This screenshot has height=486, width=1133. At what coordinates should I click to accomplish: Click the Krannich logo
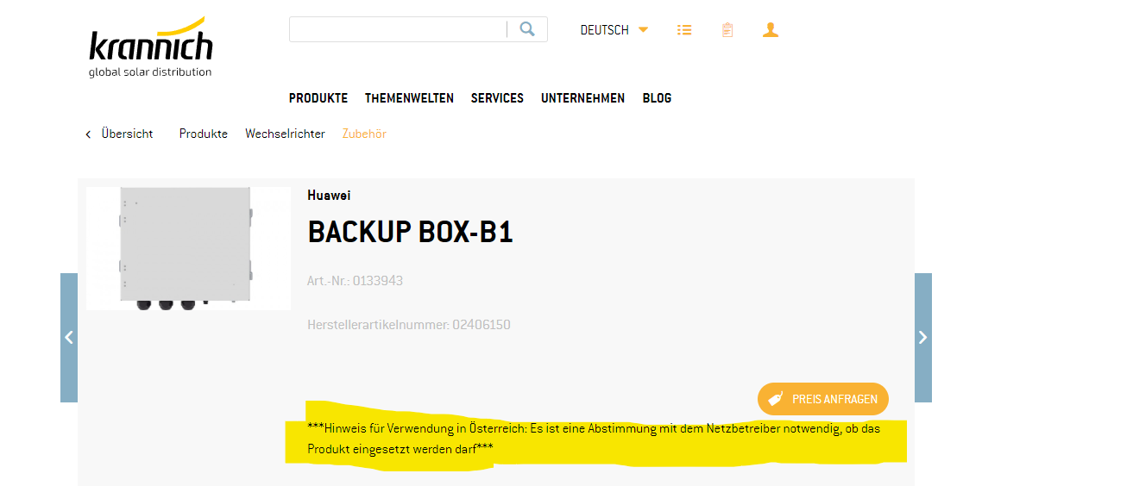[151, 47]
